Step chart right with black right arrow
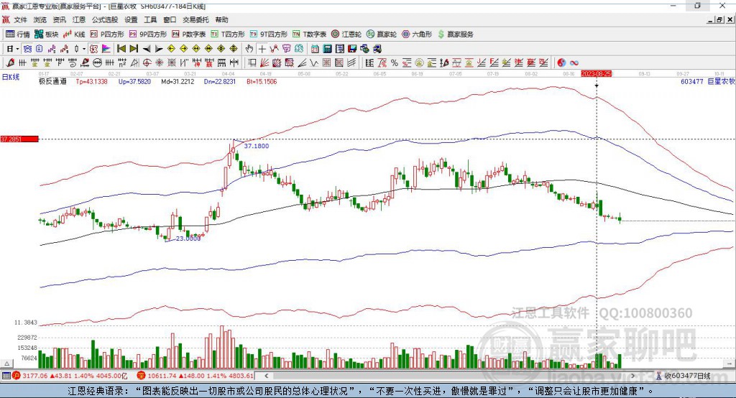This screenshot has height=398, width=736. point(159,49)
